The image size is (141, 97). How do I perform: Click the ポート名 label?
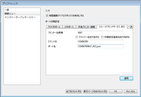[52, 46]
